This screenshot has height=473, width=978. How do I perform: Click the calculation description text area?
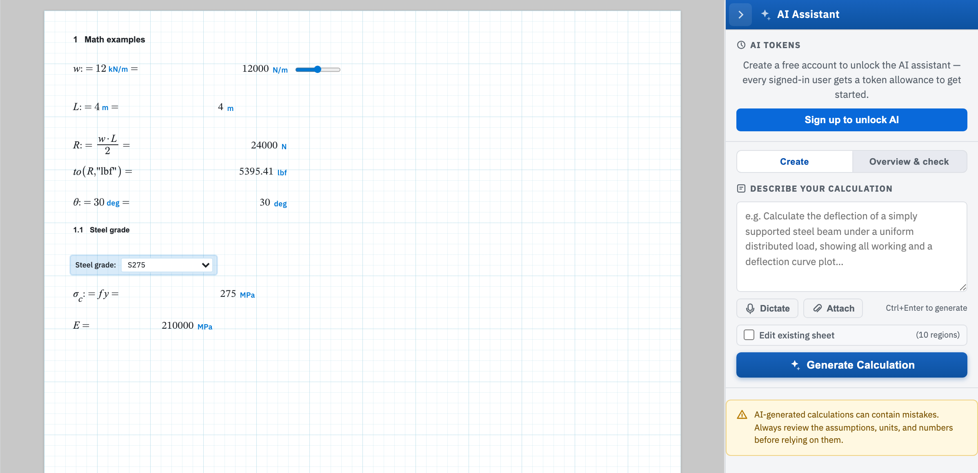[851, 247]
